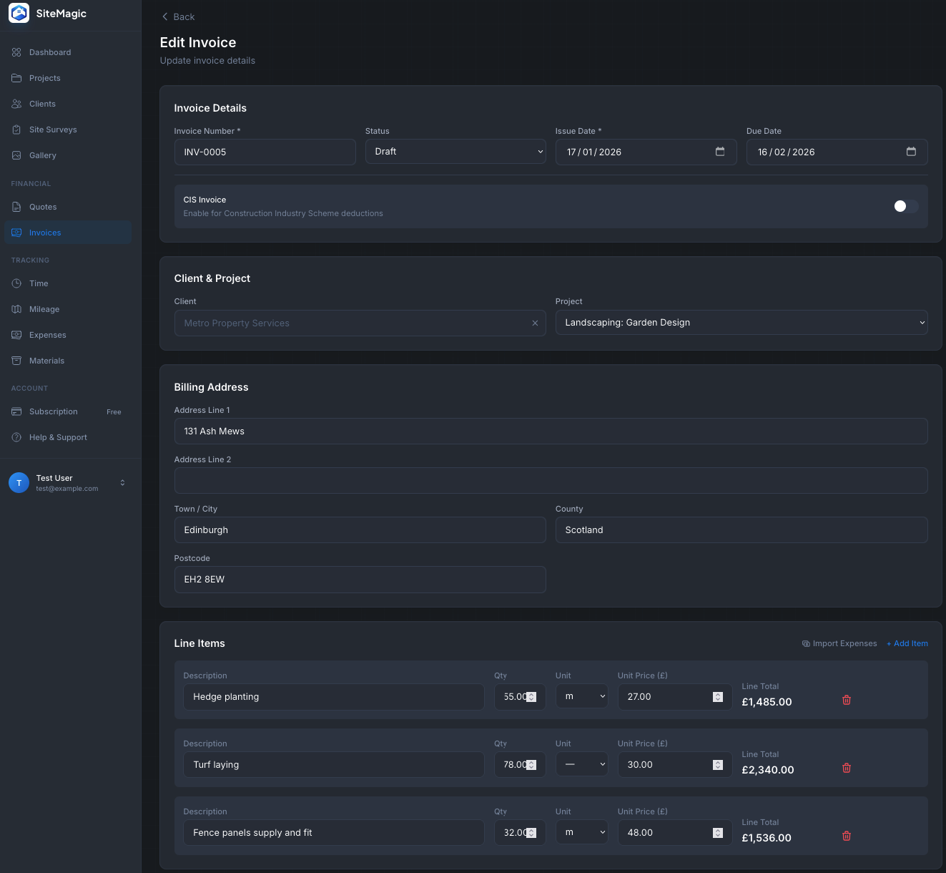Switch to the Invoices section
The width and height of the screenshot is (946, 873).
45,232
